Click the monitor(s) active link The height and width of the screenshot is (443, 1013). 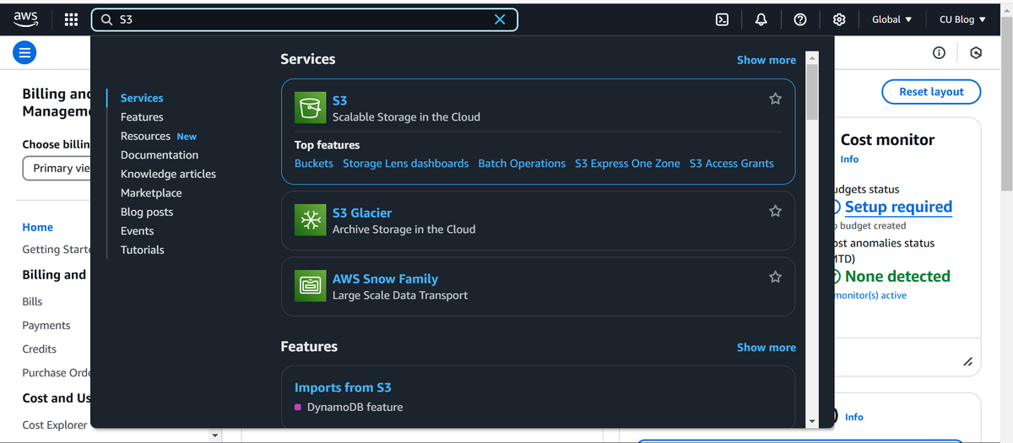[870, 295]
